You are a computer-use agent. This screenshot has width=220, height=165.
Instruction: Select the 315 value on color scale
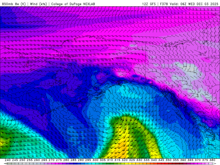[x=117, y=160]
